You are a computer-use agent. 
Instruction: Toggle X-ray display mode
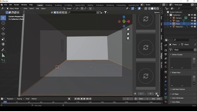(146, 9)
